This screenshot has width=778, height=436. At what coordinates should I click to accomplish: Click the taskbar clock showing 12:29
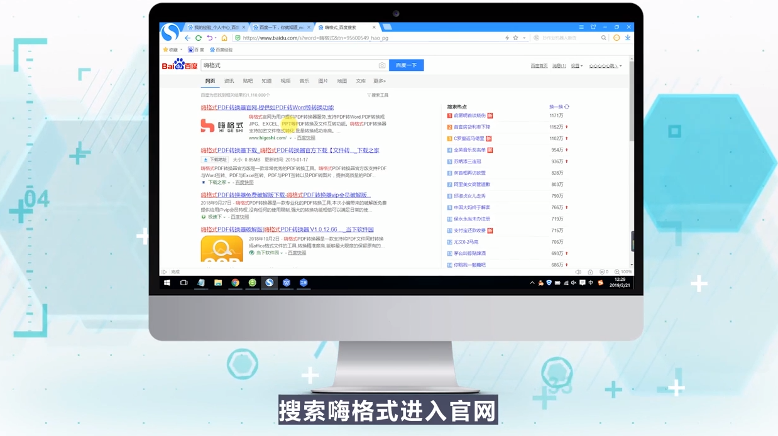click(620, 283)
